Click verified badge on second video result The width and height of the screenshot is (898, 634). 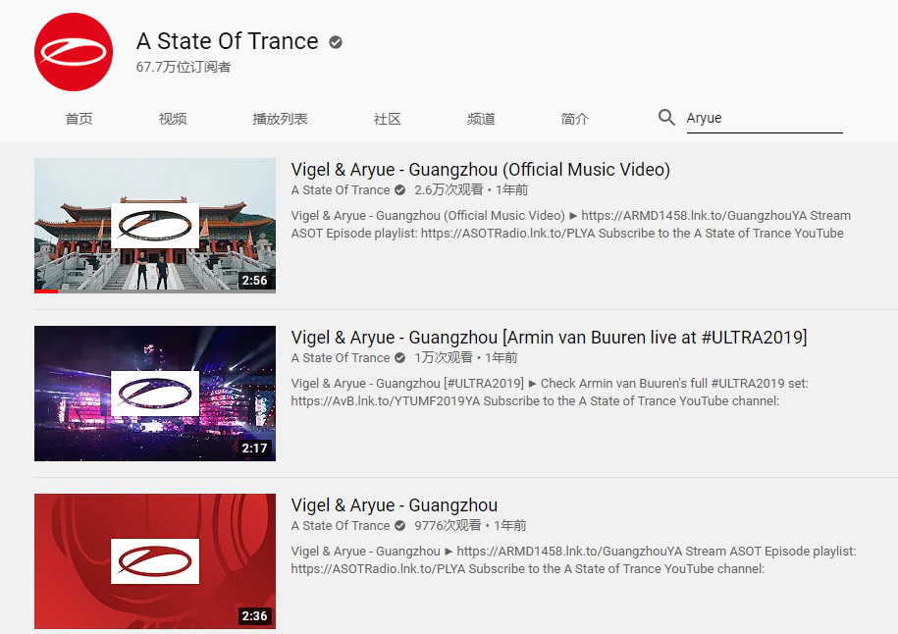pos(399,358)
